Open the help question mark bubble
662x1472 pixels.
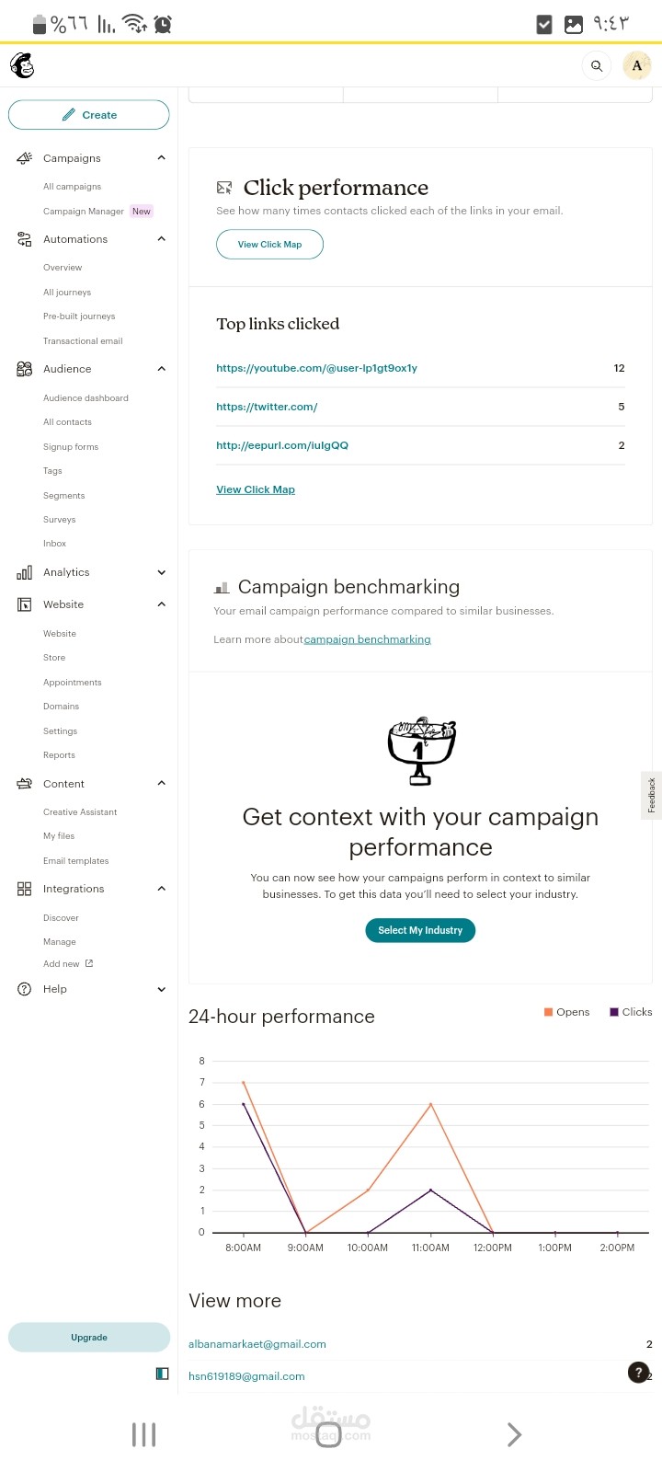pos(638,1372)
